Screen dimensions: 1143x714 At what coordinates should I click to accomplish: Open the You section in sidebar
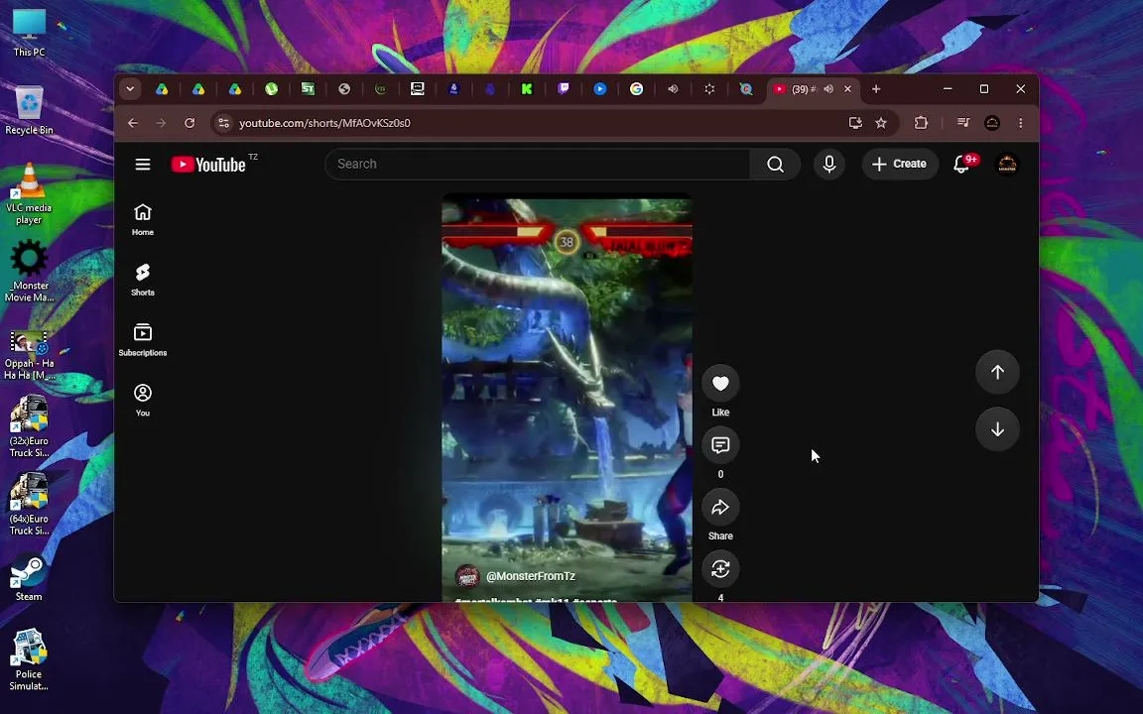tap(143, 400)
